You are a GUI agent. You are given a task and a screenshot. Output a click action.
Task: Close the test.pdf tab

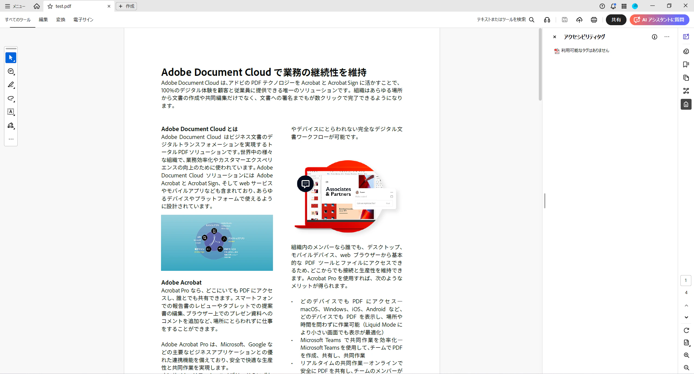coord(109,6)
